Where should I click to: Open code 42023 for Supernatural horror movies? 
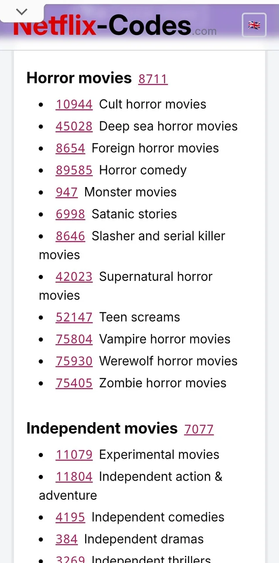pos(74,276)
